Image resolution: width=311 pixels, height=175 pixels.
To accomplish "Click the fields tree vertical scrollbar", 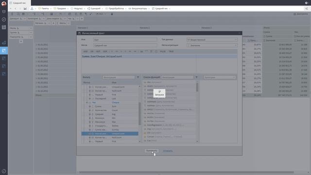I will pos(139,114).
